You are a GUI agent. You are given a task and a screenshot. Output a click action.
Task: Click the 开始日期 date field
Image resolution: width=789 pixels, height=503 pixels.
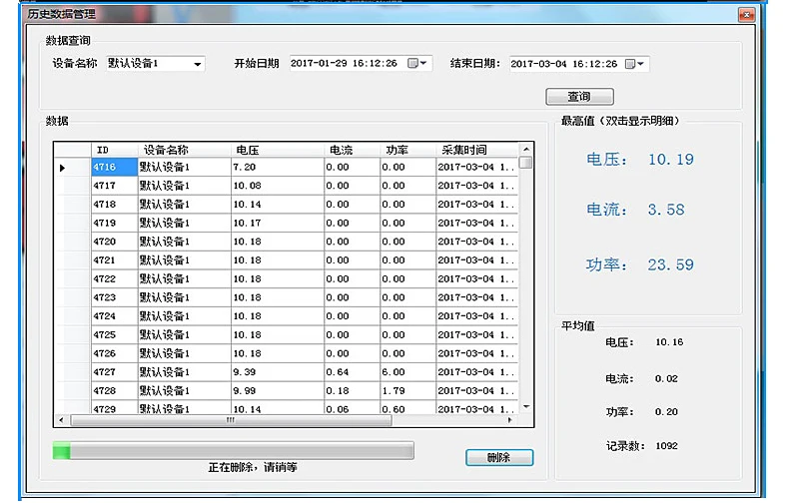361,64
